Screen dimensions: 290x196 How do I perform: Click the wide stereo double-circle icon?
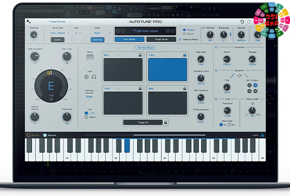[x=259, y=114]
